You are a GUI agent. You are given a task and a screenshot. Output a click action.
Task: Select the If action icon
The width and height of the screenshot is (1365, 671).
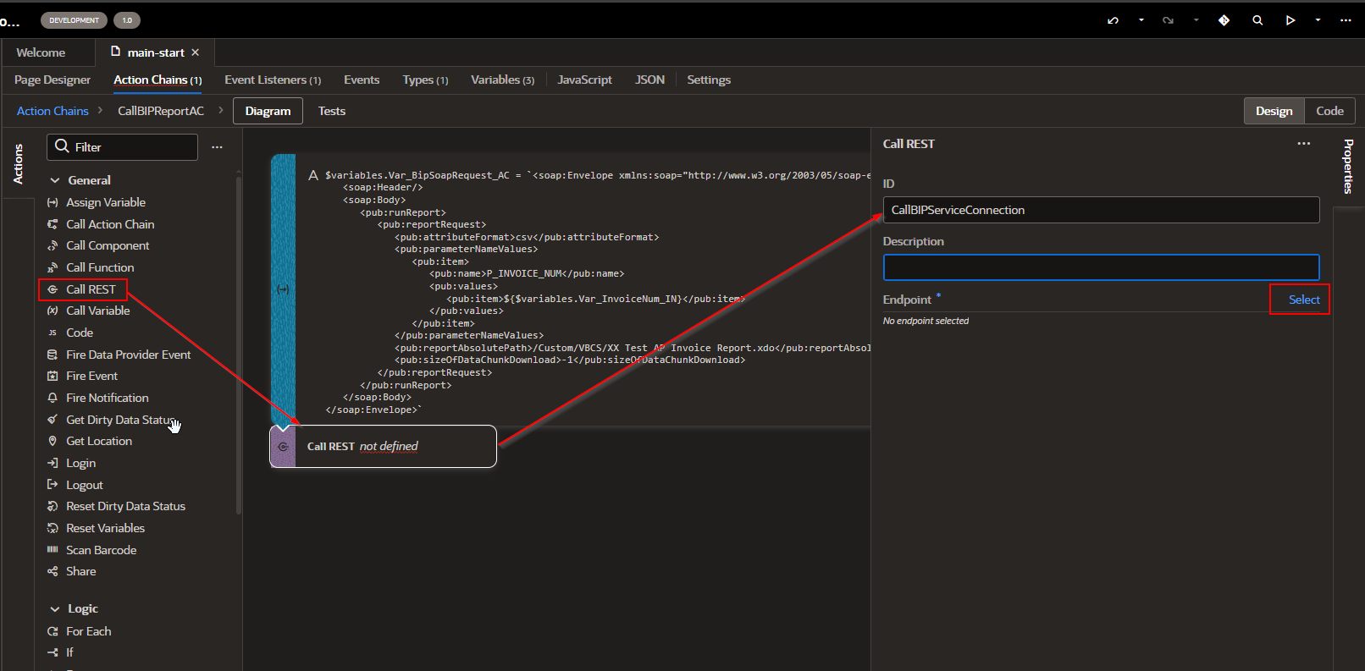52,652
